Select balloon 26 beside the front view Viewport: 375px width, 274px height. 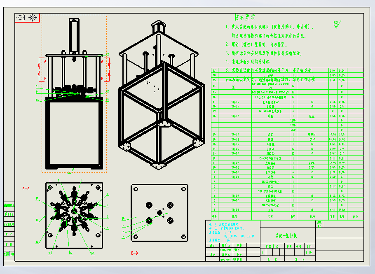37,92
